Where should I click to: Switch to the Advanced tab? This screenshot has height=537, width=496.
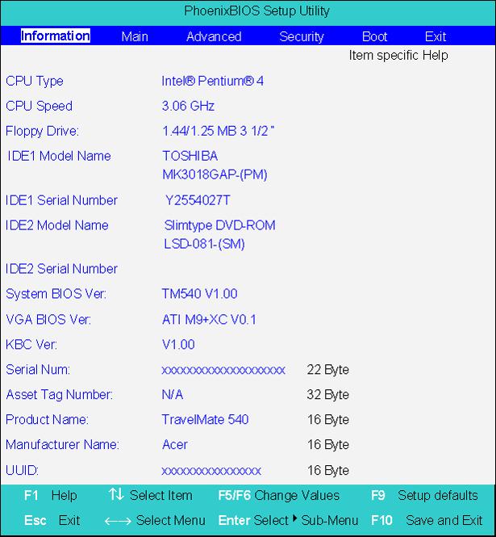(214, 36)
